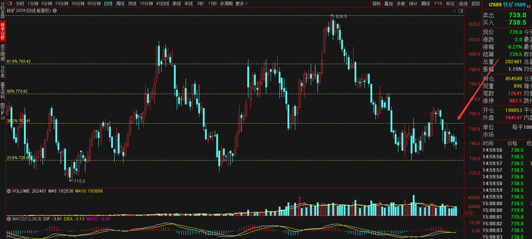Select the 5秒 period
The width and height of the screenshot is (532, 239).
click(200, 4)
